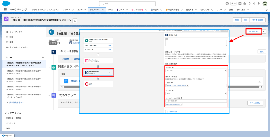Click the blue Flow header icon
This screenshot has height=137, width=270.
coord(51,32)
